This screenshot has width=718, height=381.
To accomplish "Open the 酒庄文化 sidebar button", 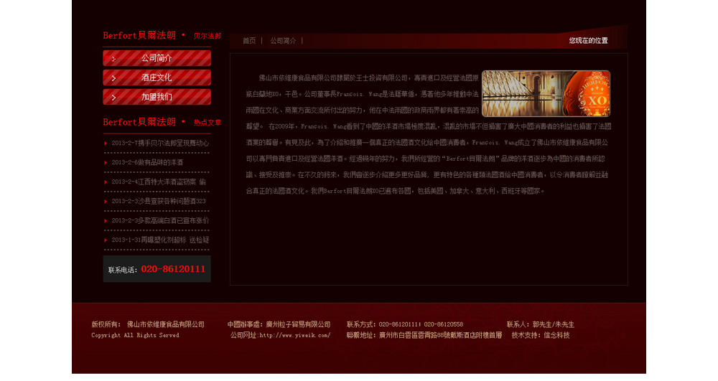I will (157, 77).
